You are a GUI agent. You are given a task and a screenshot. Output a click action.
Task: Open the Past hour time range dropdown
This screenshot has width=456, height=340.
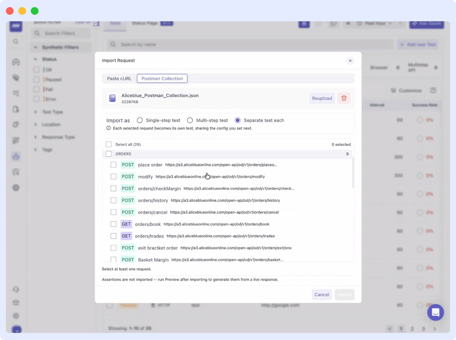tap(375, 23)
